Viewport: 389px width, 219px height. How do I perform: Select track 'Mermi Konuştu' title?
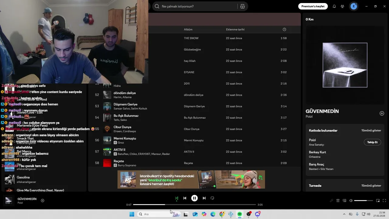click(125, 138)
